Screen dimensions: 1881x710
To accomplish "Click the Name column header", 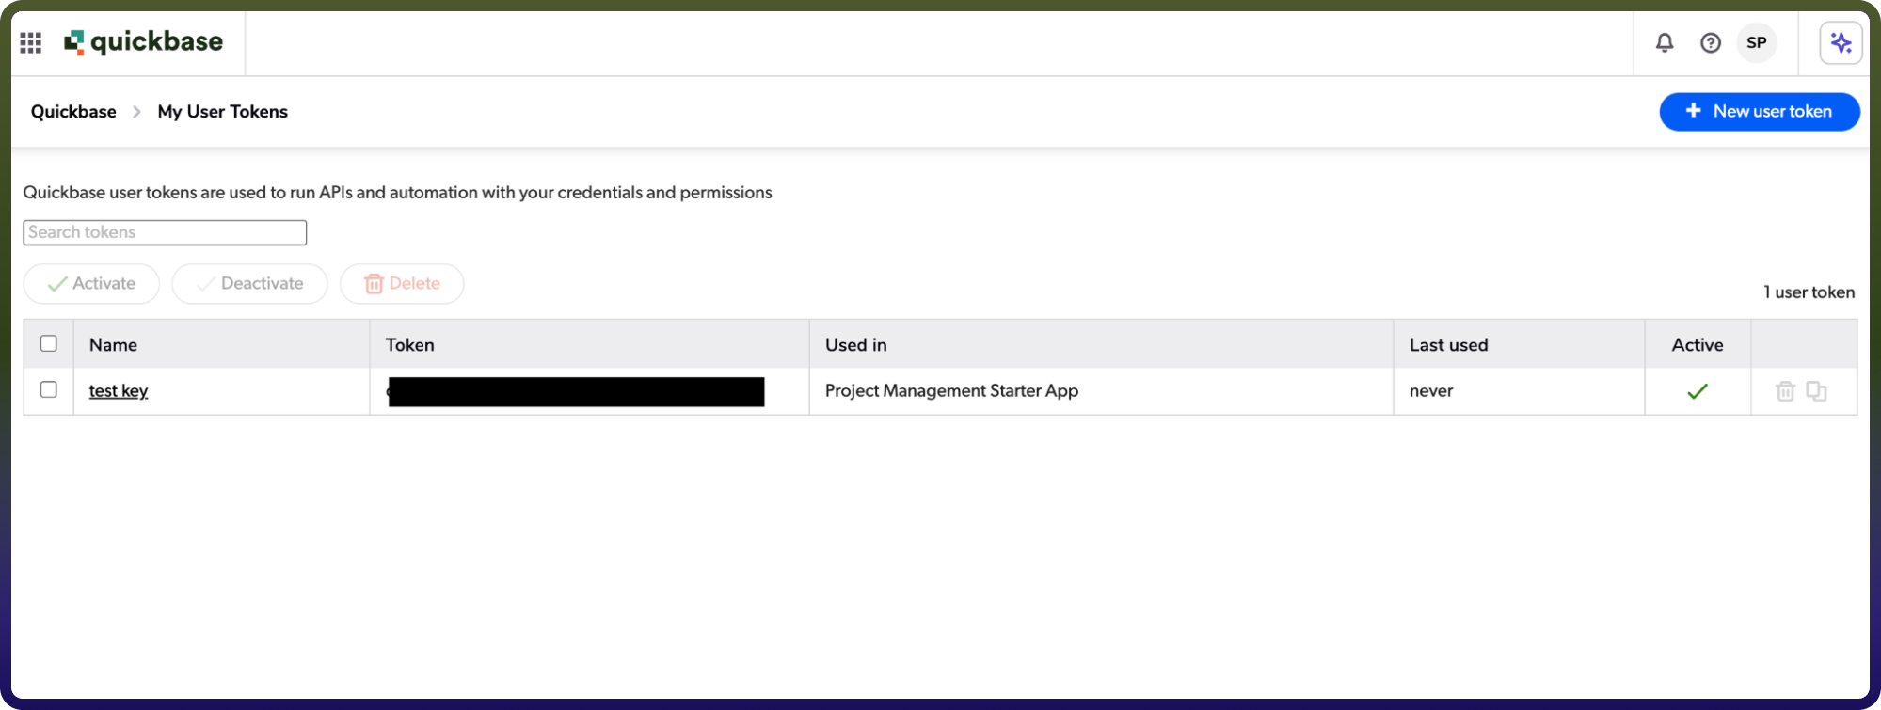I will coord(113,344).
